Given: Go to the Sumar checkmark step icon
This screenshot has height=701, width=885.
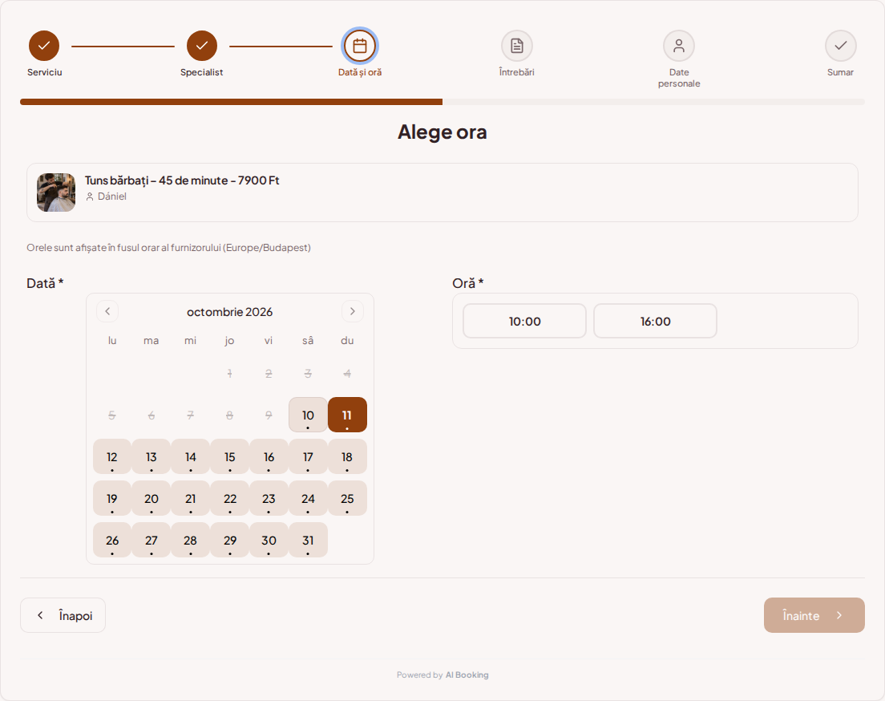Looking at the screenshot, I should (x=840, y=46).
